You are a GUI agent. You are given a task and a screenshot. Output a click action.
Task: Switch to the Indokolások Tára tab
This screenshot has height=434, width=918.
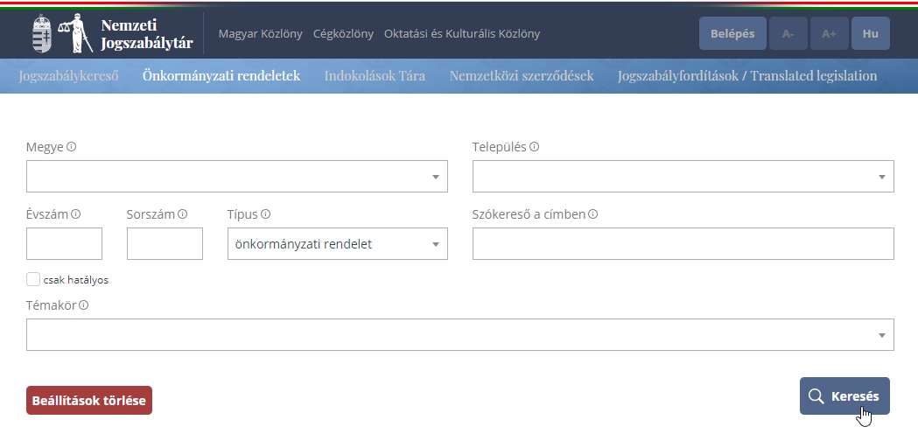(375, 75)
